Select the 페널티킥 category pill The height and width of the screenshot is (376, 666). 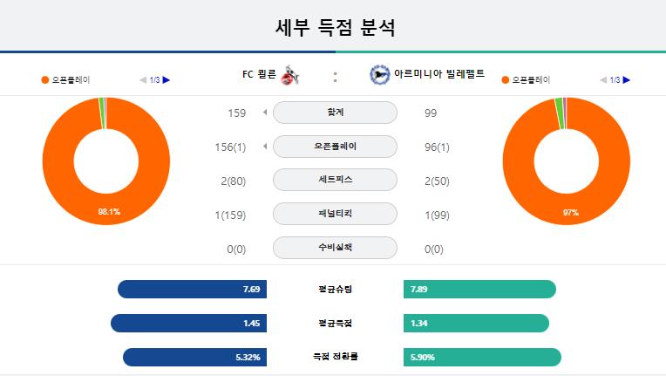tap(335, 214)
